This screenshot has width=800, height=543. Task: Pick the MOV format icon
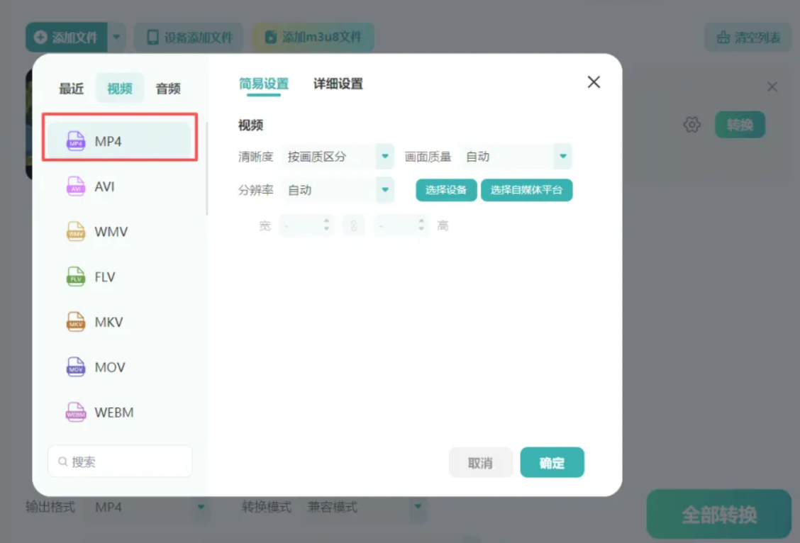pyautogui.click(x=75, y=367)
